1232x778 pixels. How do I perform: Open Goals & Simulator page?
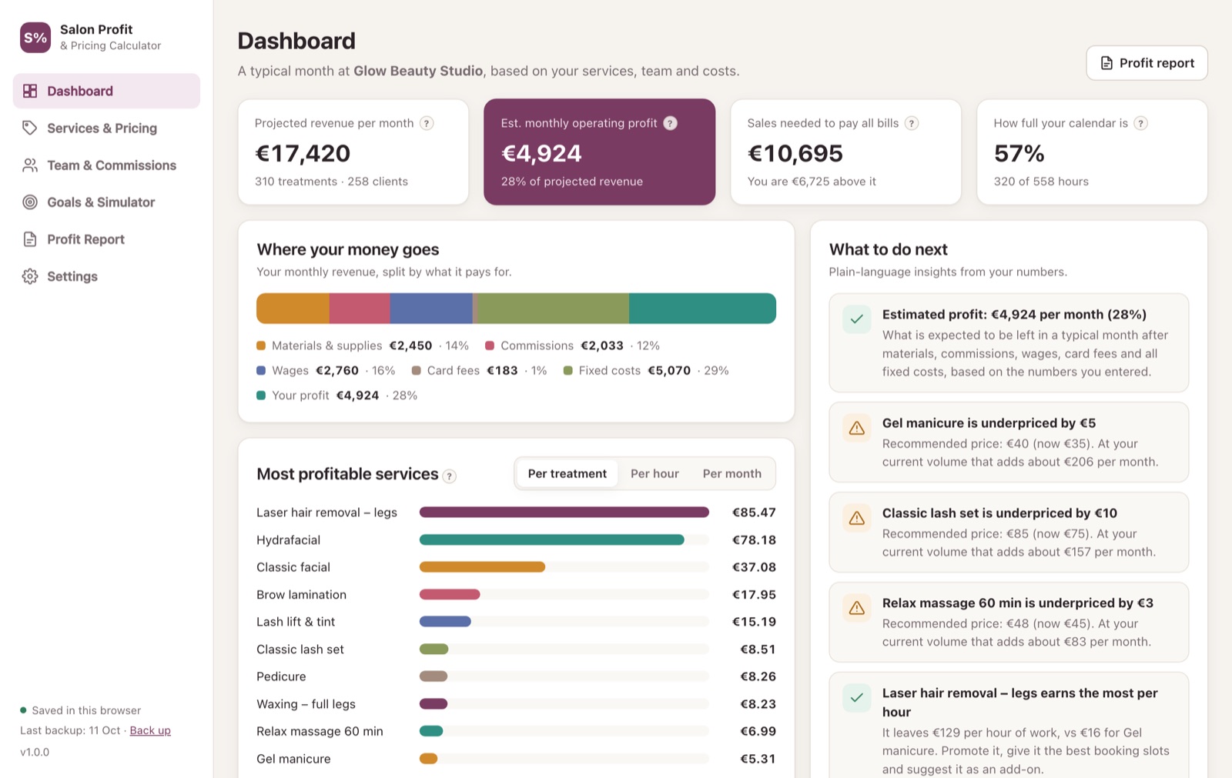tap(106, 202)
